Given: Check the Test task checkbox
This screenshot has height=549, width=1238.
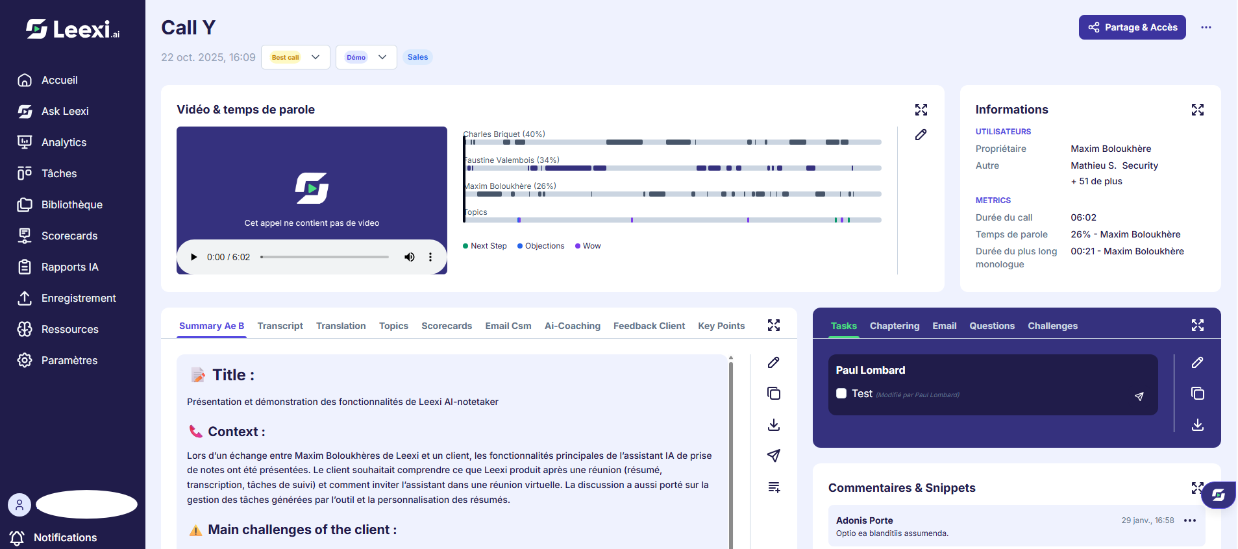Looking at the screenshot, I should coord(841,393).
